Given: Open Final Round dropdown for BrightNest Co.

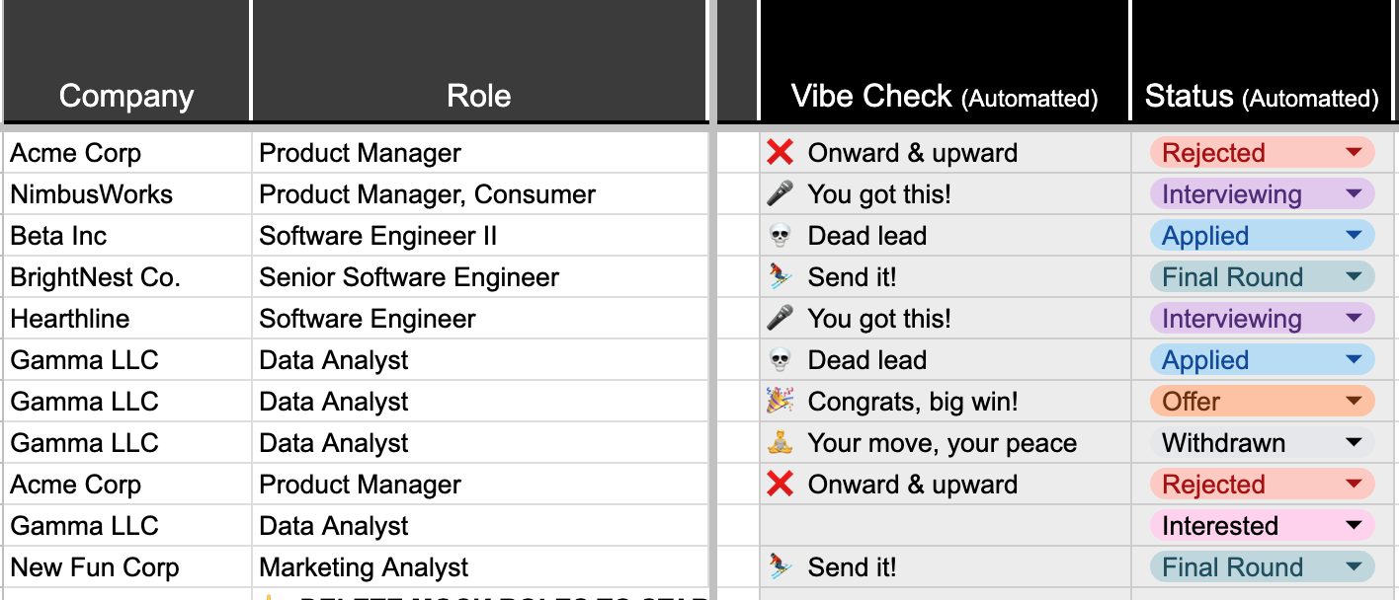Looking at the screenshot, I should (1354, 277).
